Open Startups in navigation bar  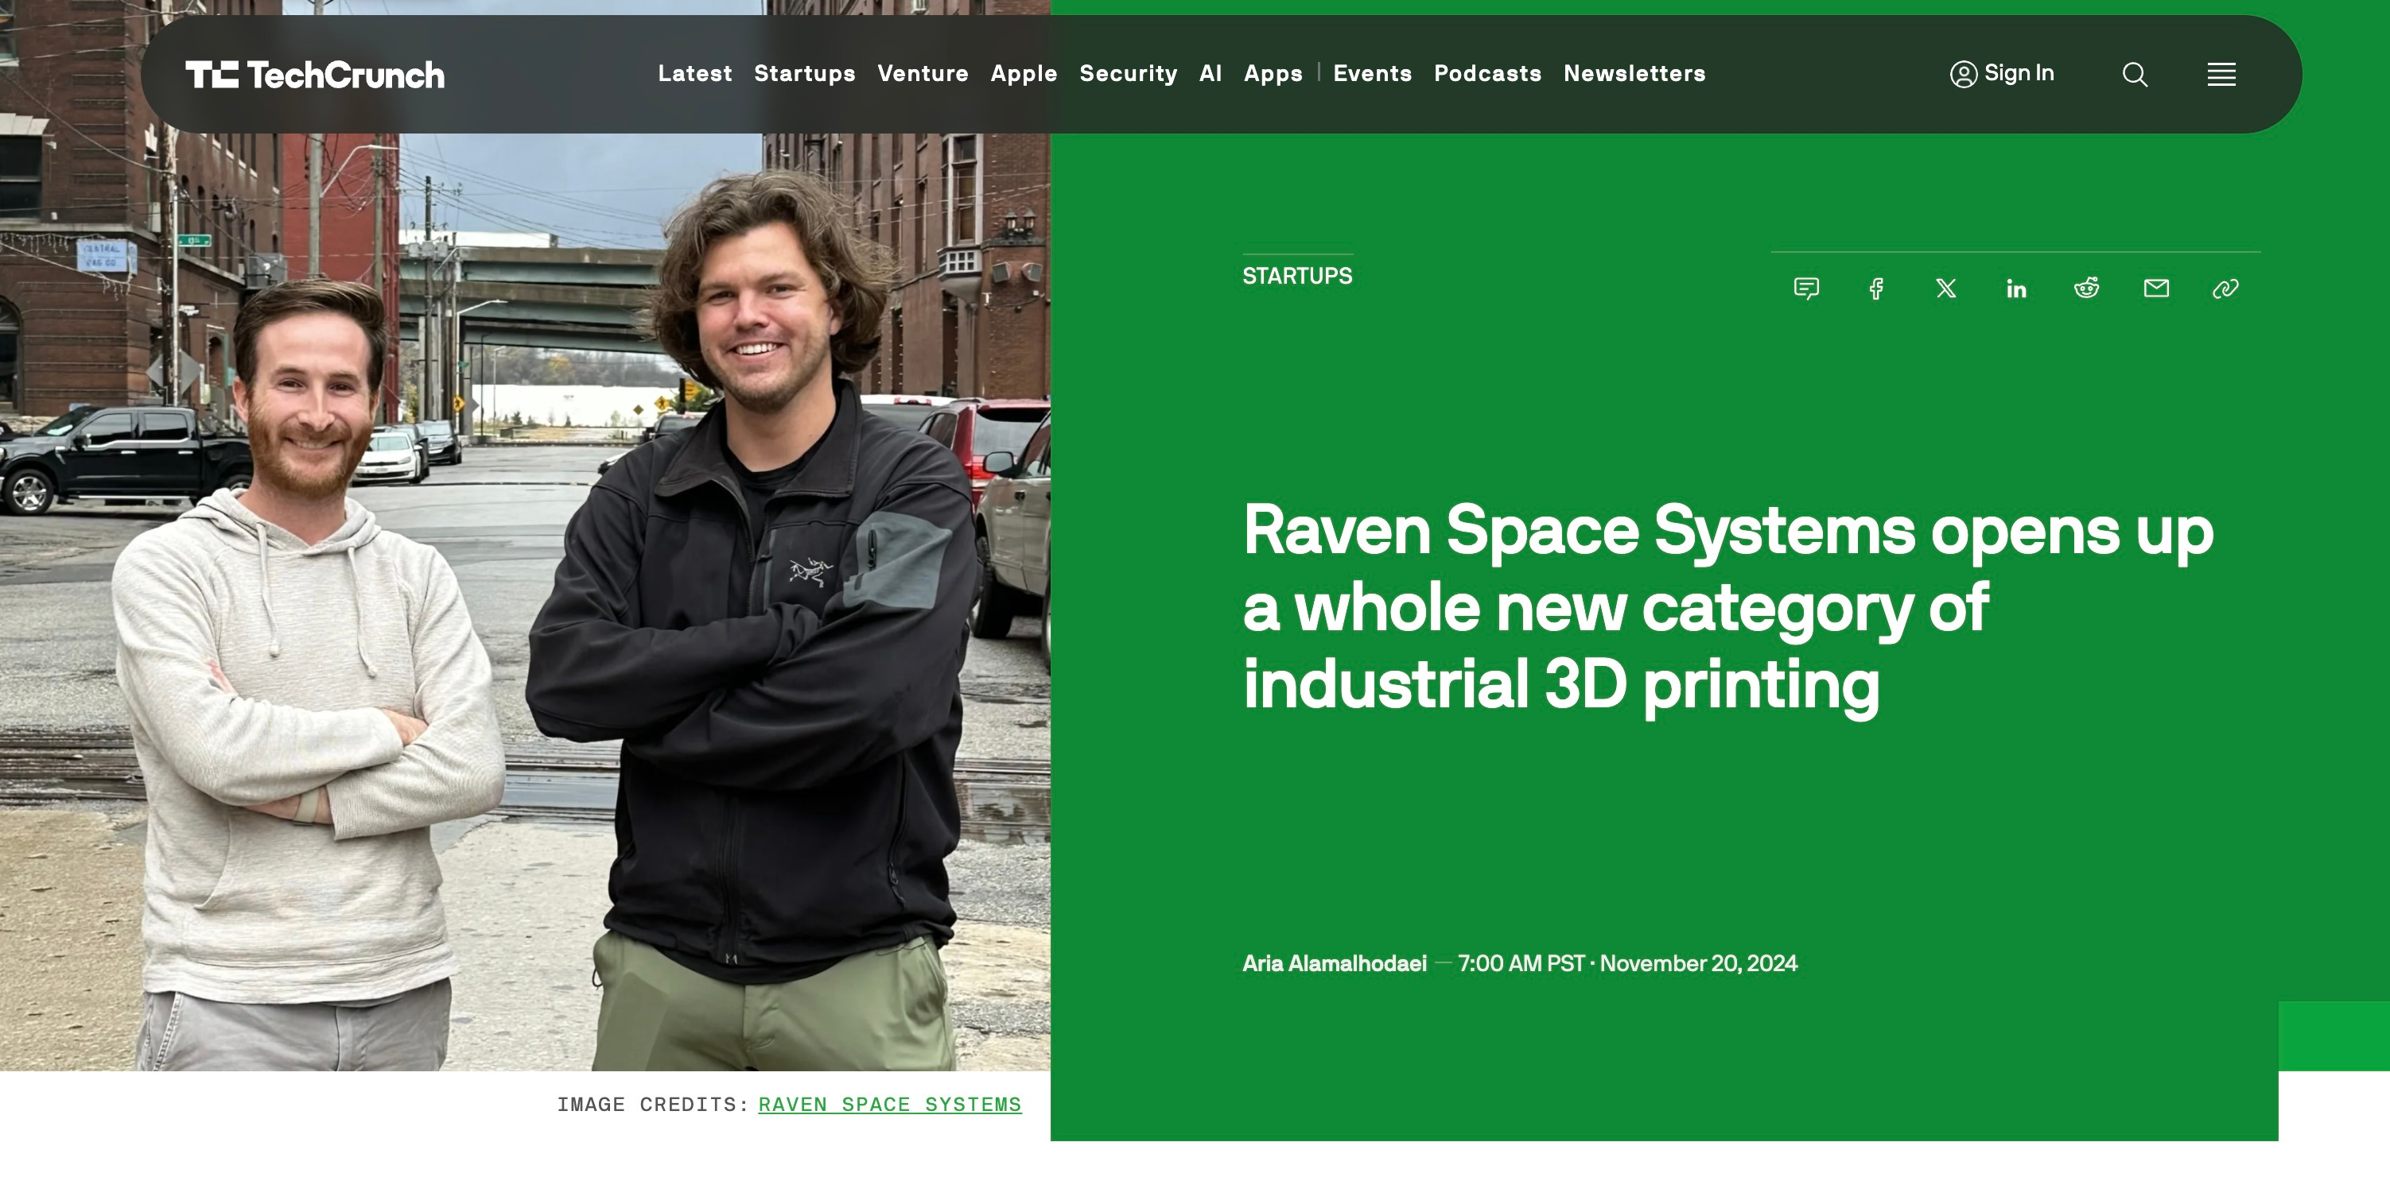[x=804, y=73]
